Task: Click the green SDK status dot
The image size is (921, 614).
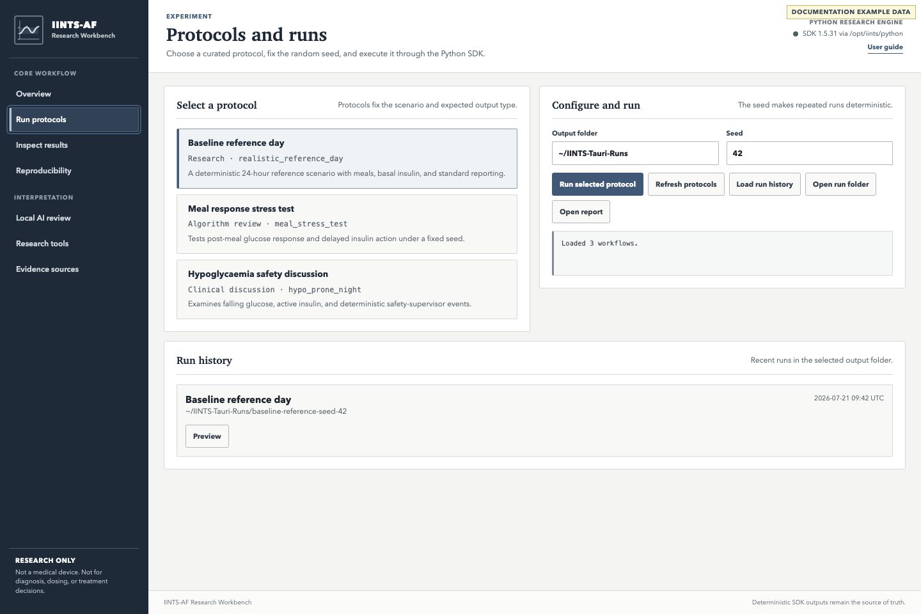Action: click(x=796, y=34)
